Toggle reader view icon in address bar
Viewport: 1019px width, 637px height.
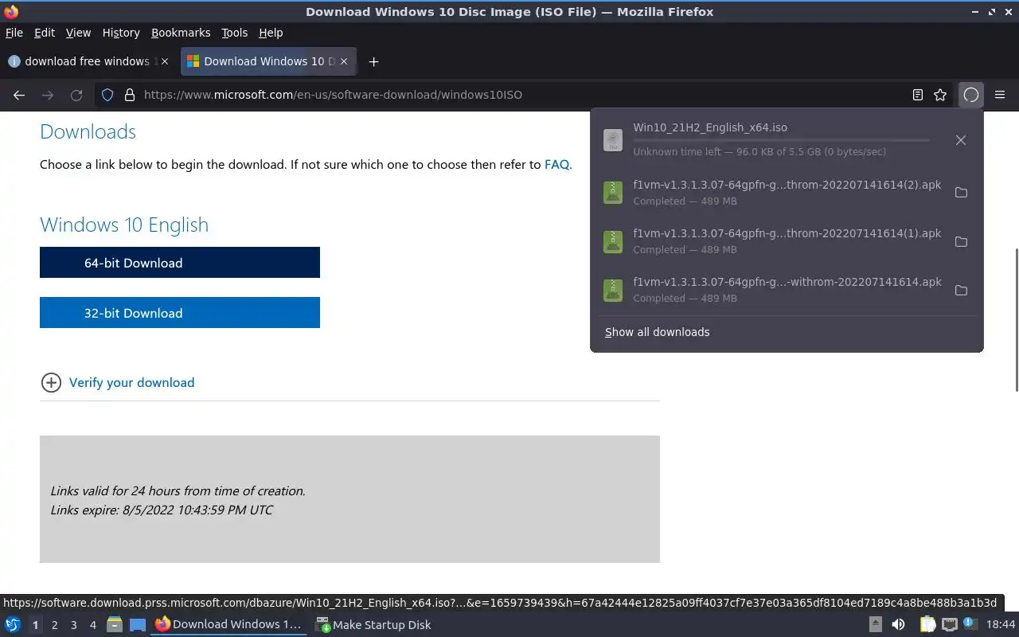(918, 95)
